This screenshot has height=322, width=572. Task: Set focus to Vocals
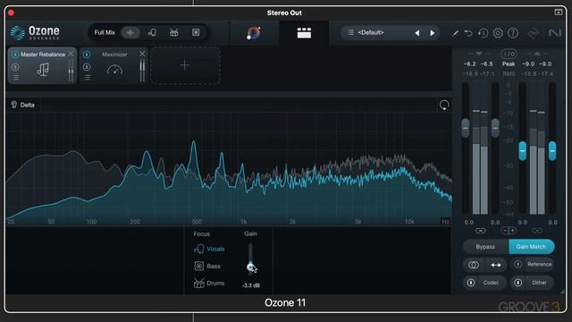[x=209, y=249]
